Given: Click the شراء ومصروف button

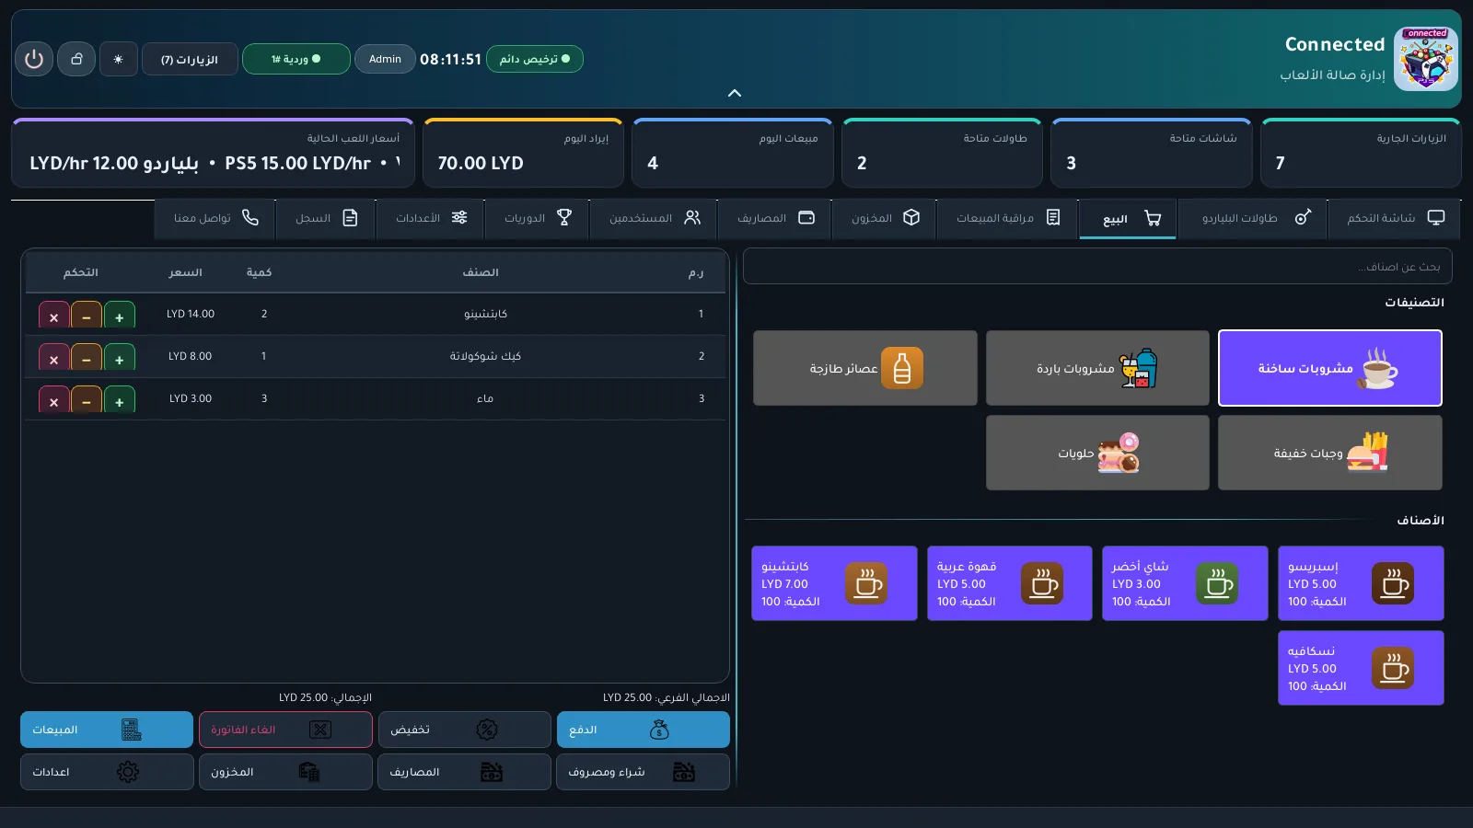Looking at the screenshot, I should (x=643, y=772).
